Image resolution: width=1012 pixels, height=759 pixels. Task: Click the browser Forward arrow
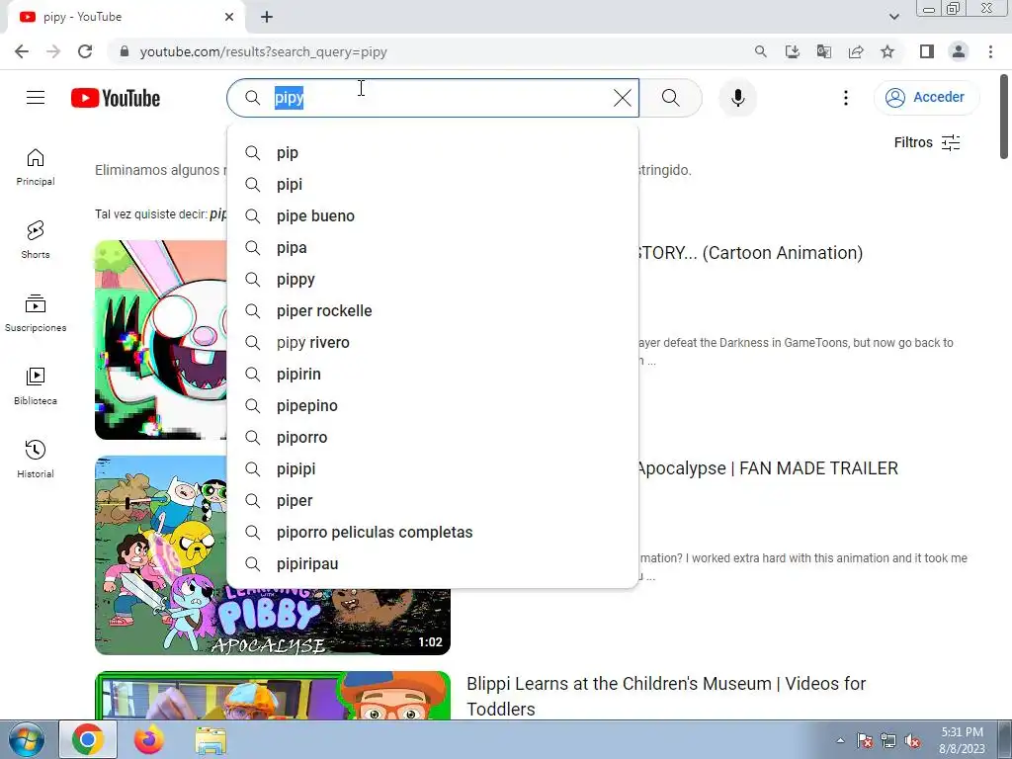point(53,51)
